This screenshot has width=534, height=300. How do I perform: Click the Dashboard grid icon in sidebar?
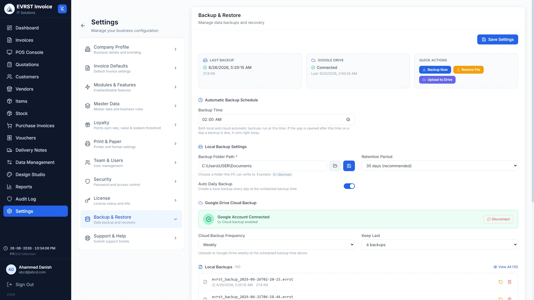(9, 28)
